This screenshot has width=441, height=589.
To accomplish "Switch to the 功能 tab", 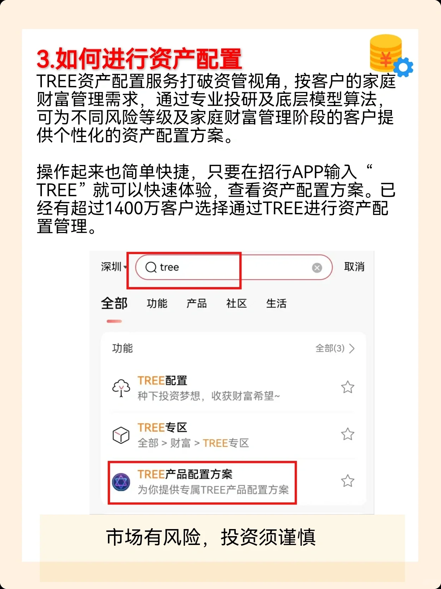I will pos(157,303).
